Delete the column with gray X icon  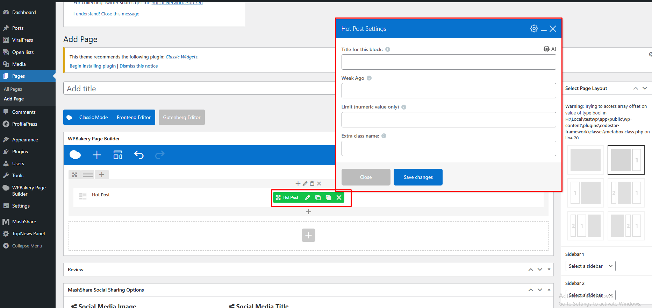click(x=319, y=183)
